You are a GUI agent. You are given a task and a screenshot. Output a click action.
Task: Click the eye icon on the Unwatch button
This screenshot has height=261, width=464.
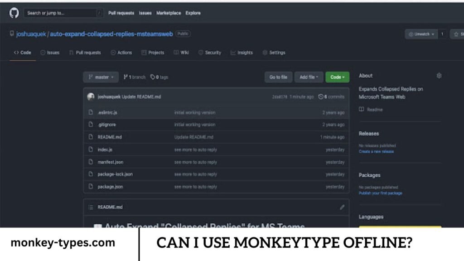pos(411,34)
